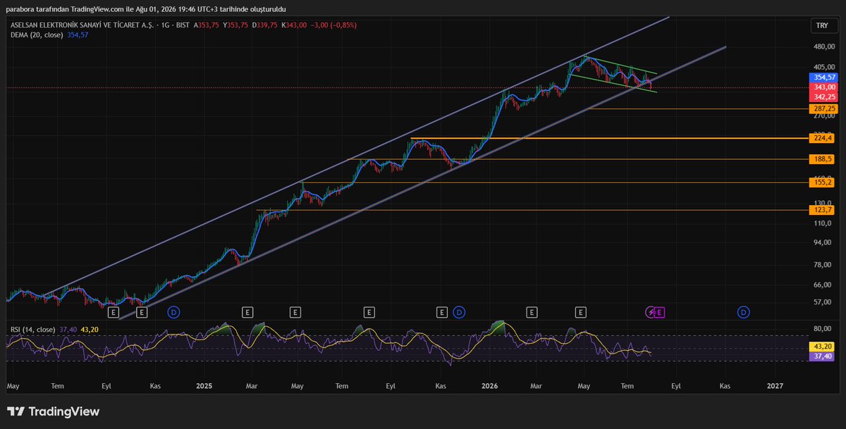Click the −3,00 (−0,85%) change value
The width and height of the screenshot is (846, 429).
pyautogui.click(x=333, y=25)
